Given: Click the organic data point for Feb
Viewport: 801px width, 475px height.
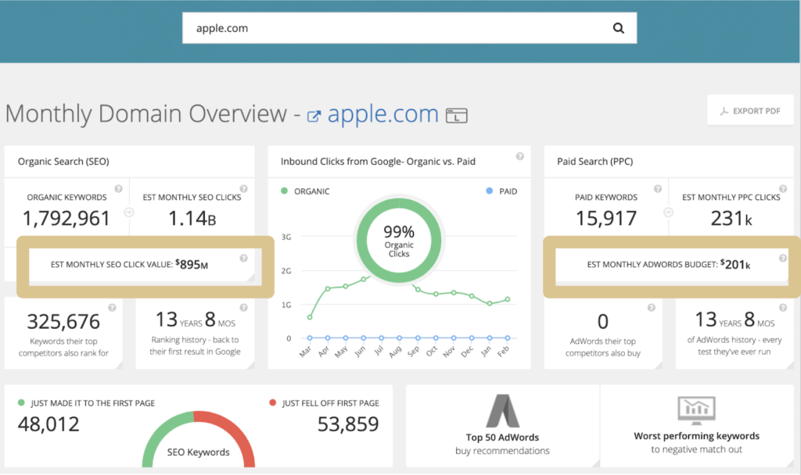Looking at the screenshot, I should 508,299.
